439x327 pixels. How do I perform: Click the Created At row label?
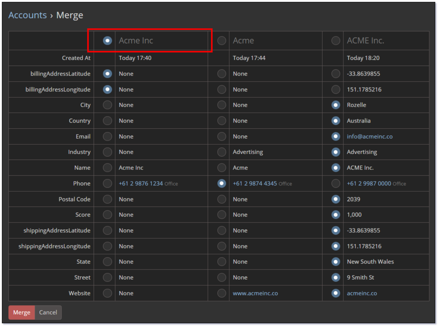(76, 58)
